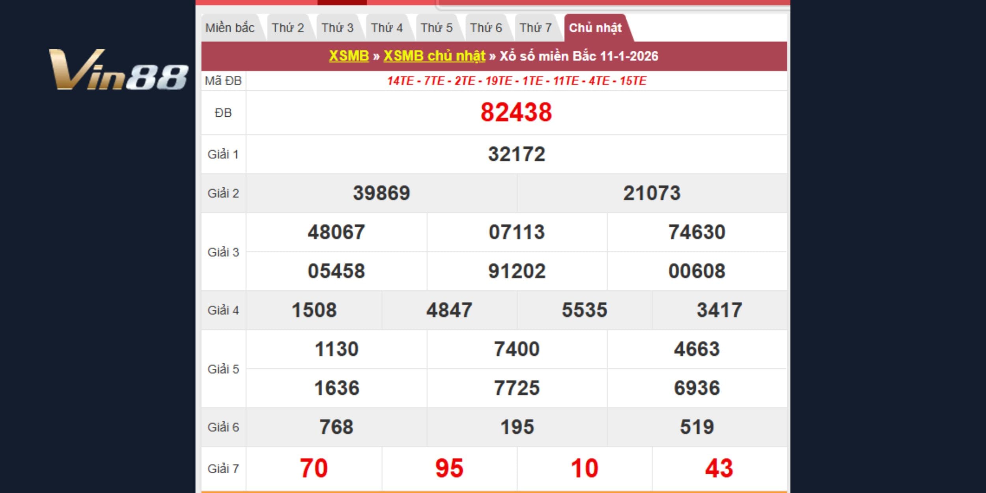The height and width of the screenshot is (493, 986).
Task: Open the Thứ 5 results tab
Action: [436, 28]
